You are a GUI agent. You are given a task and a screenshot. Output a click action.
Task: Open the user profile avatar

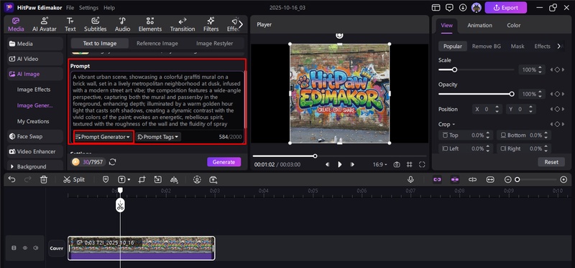coord(476,7)
